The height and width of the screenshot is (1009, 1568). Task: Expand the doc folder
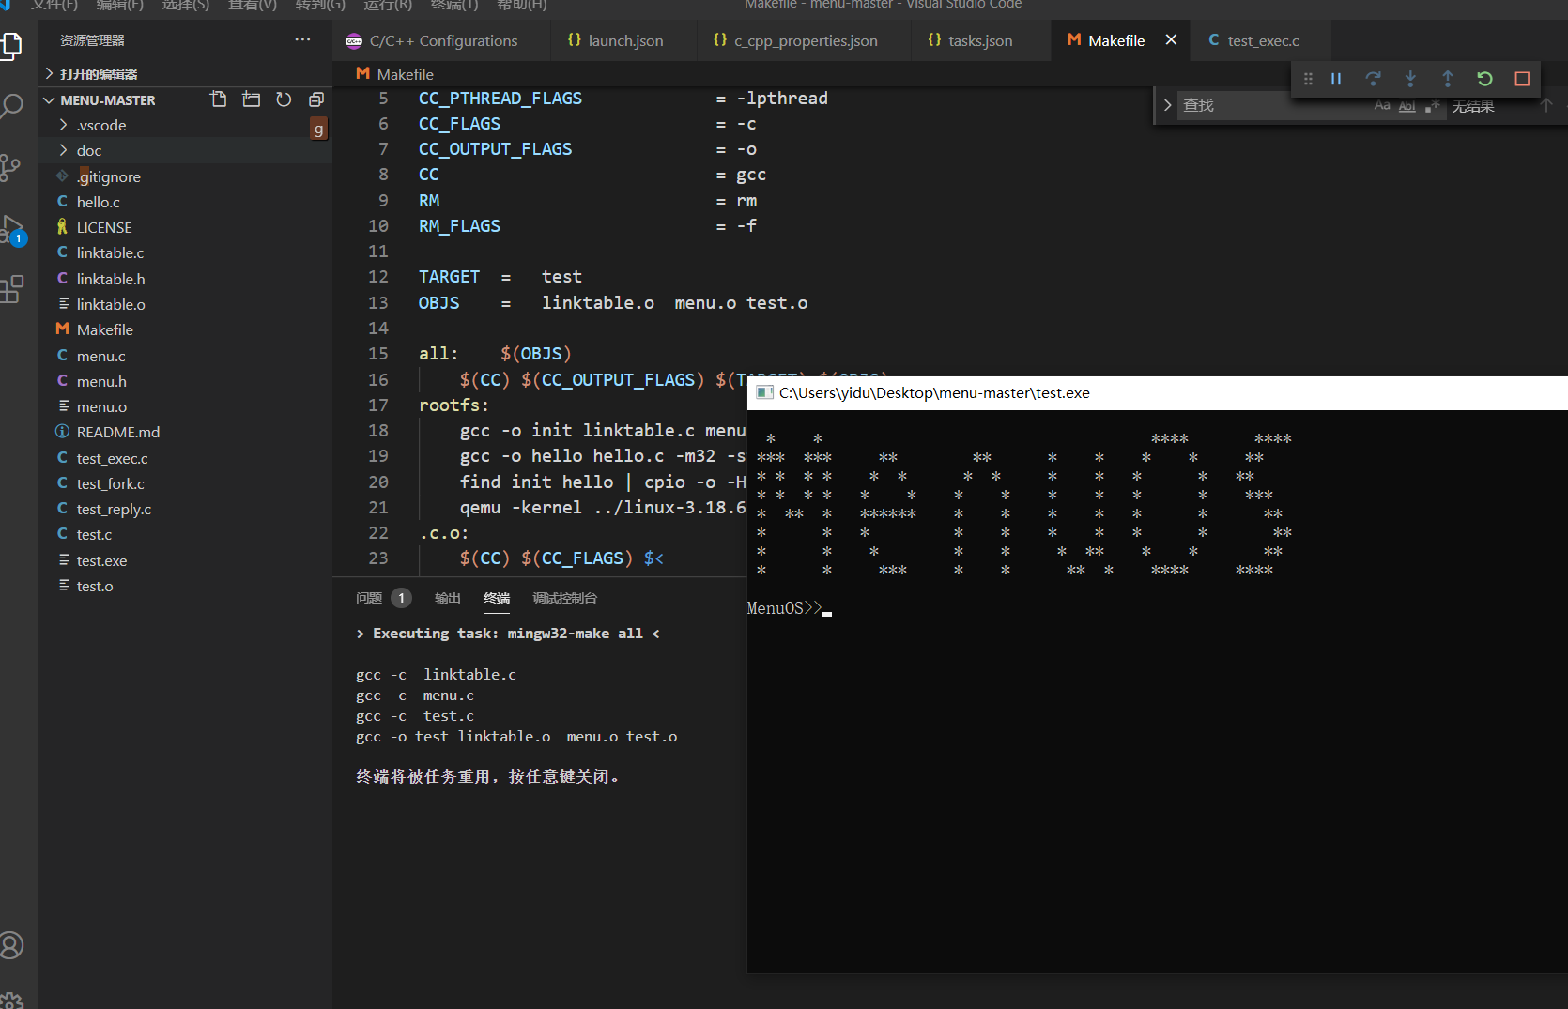click(x=89, y=150)
